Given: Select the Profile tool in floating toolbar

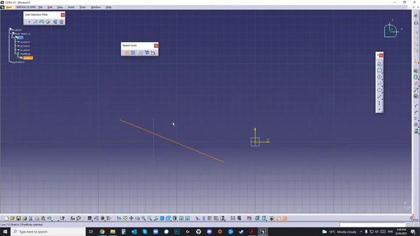Looking at the screenshot, I should click(x=379, y=64).
